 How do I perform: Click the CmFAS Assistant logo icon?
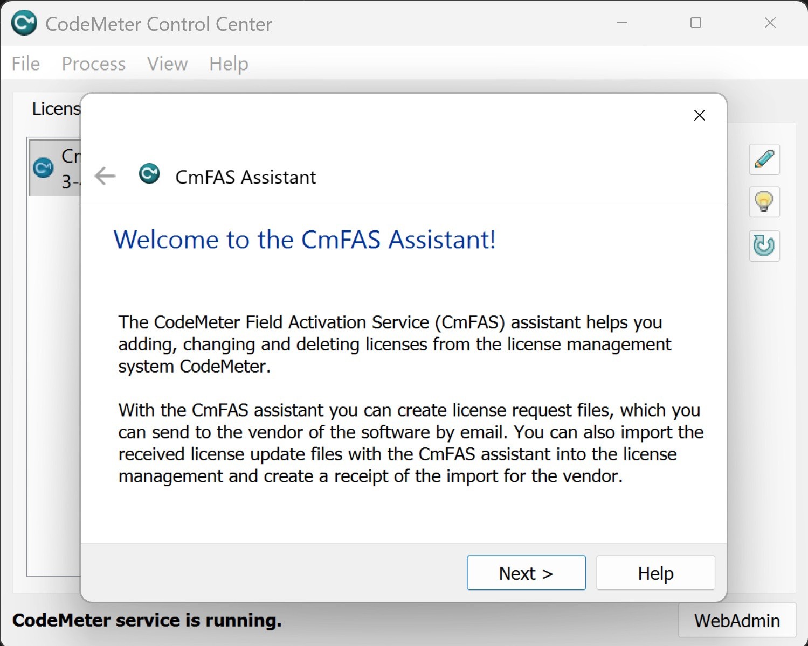pyautogui.click(x=149, y=174)
